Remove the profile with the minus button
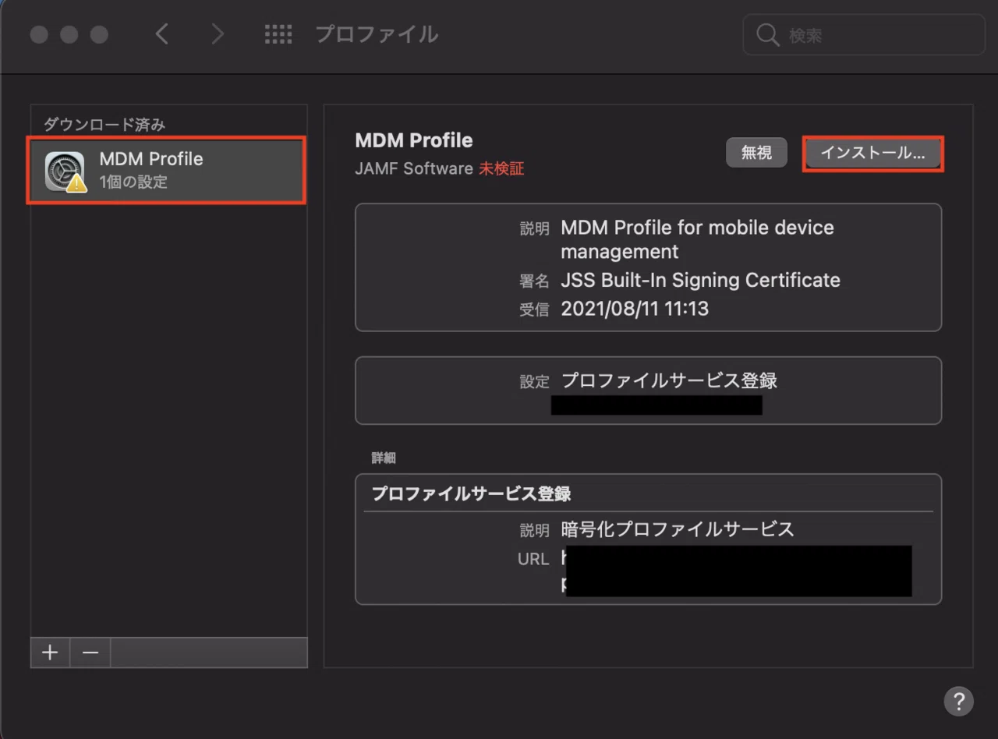Viewport: 998px width, 739px height. click(90, 652)
